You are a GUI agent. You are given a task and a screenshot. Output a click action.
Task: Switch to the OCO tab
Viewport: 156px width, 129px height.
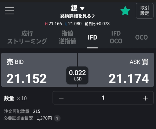point(142,37)
